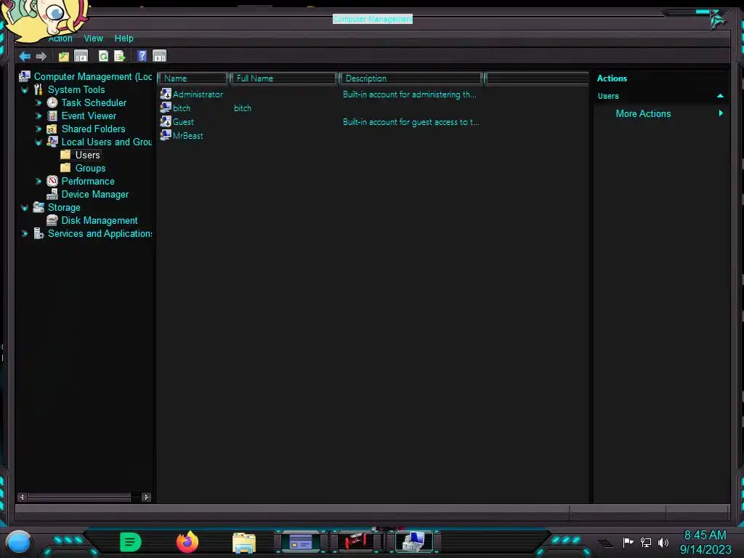Collapse the Users actions section arrow
The image size is (744, 558).
(x=720, y=96)
